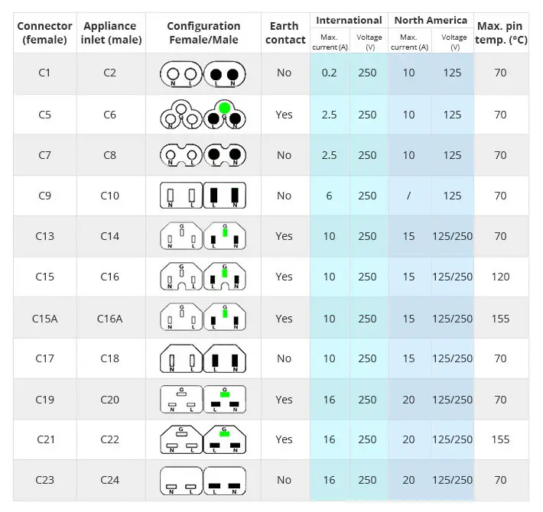Screen dimensions: 543x512
Task: Click the 'North America' header cell
Action: pyautogui.click(x=431, y=21)
